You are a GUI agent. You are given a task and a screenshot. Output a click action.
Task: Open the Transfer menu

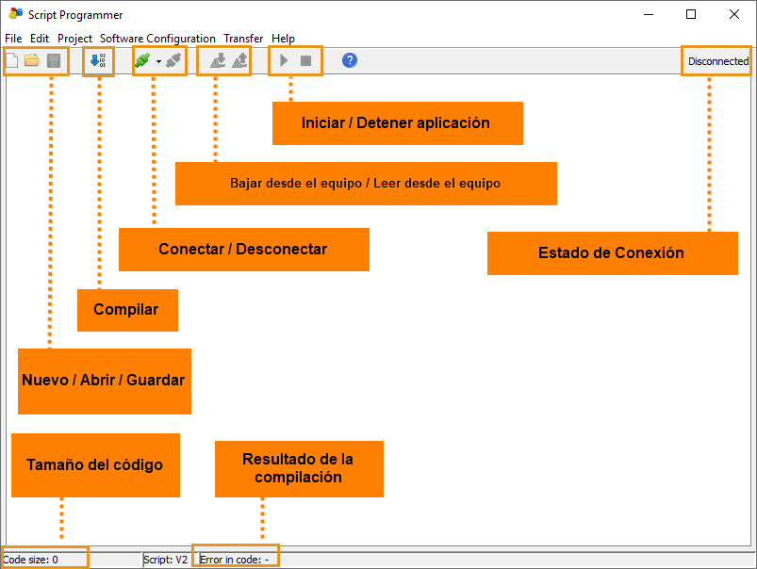click(243, 39)
